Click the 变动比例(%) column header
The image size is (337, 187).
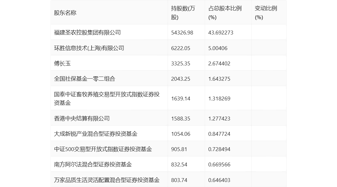pos(266,13)
